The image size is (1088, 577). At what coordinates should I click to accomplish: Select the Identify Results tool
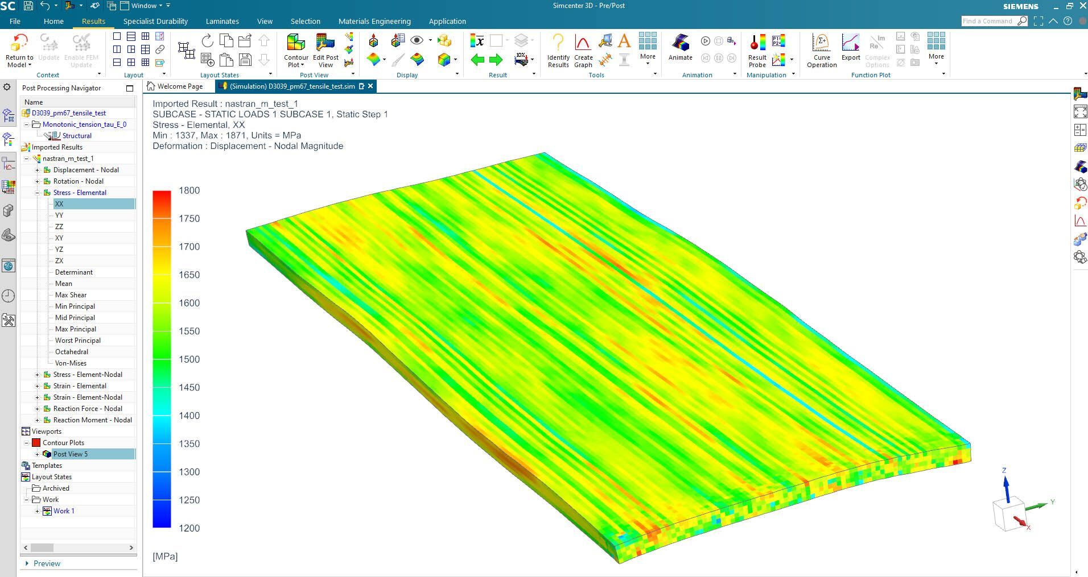click(x=558, y=43)
